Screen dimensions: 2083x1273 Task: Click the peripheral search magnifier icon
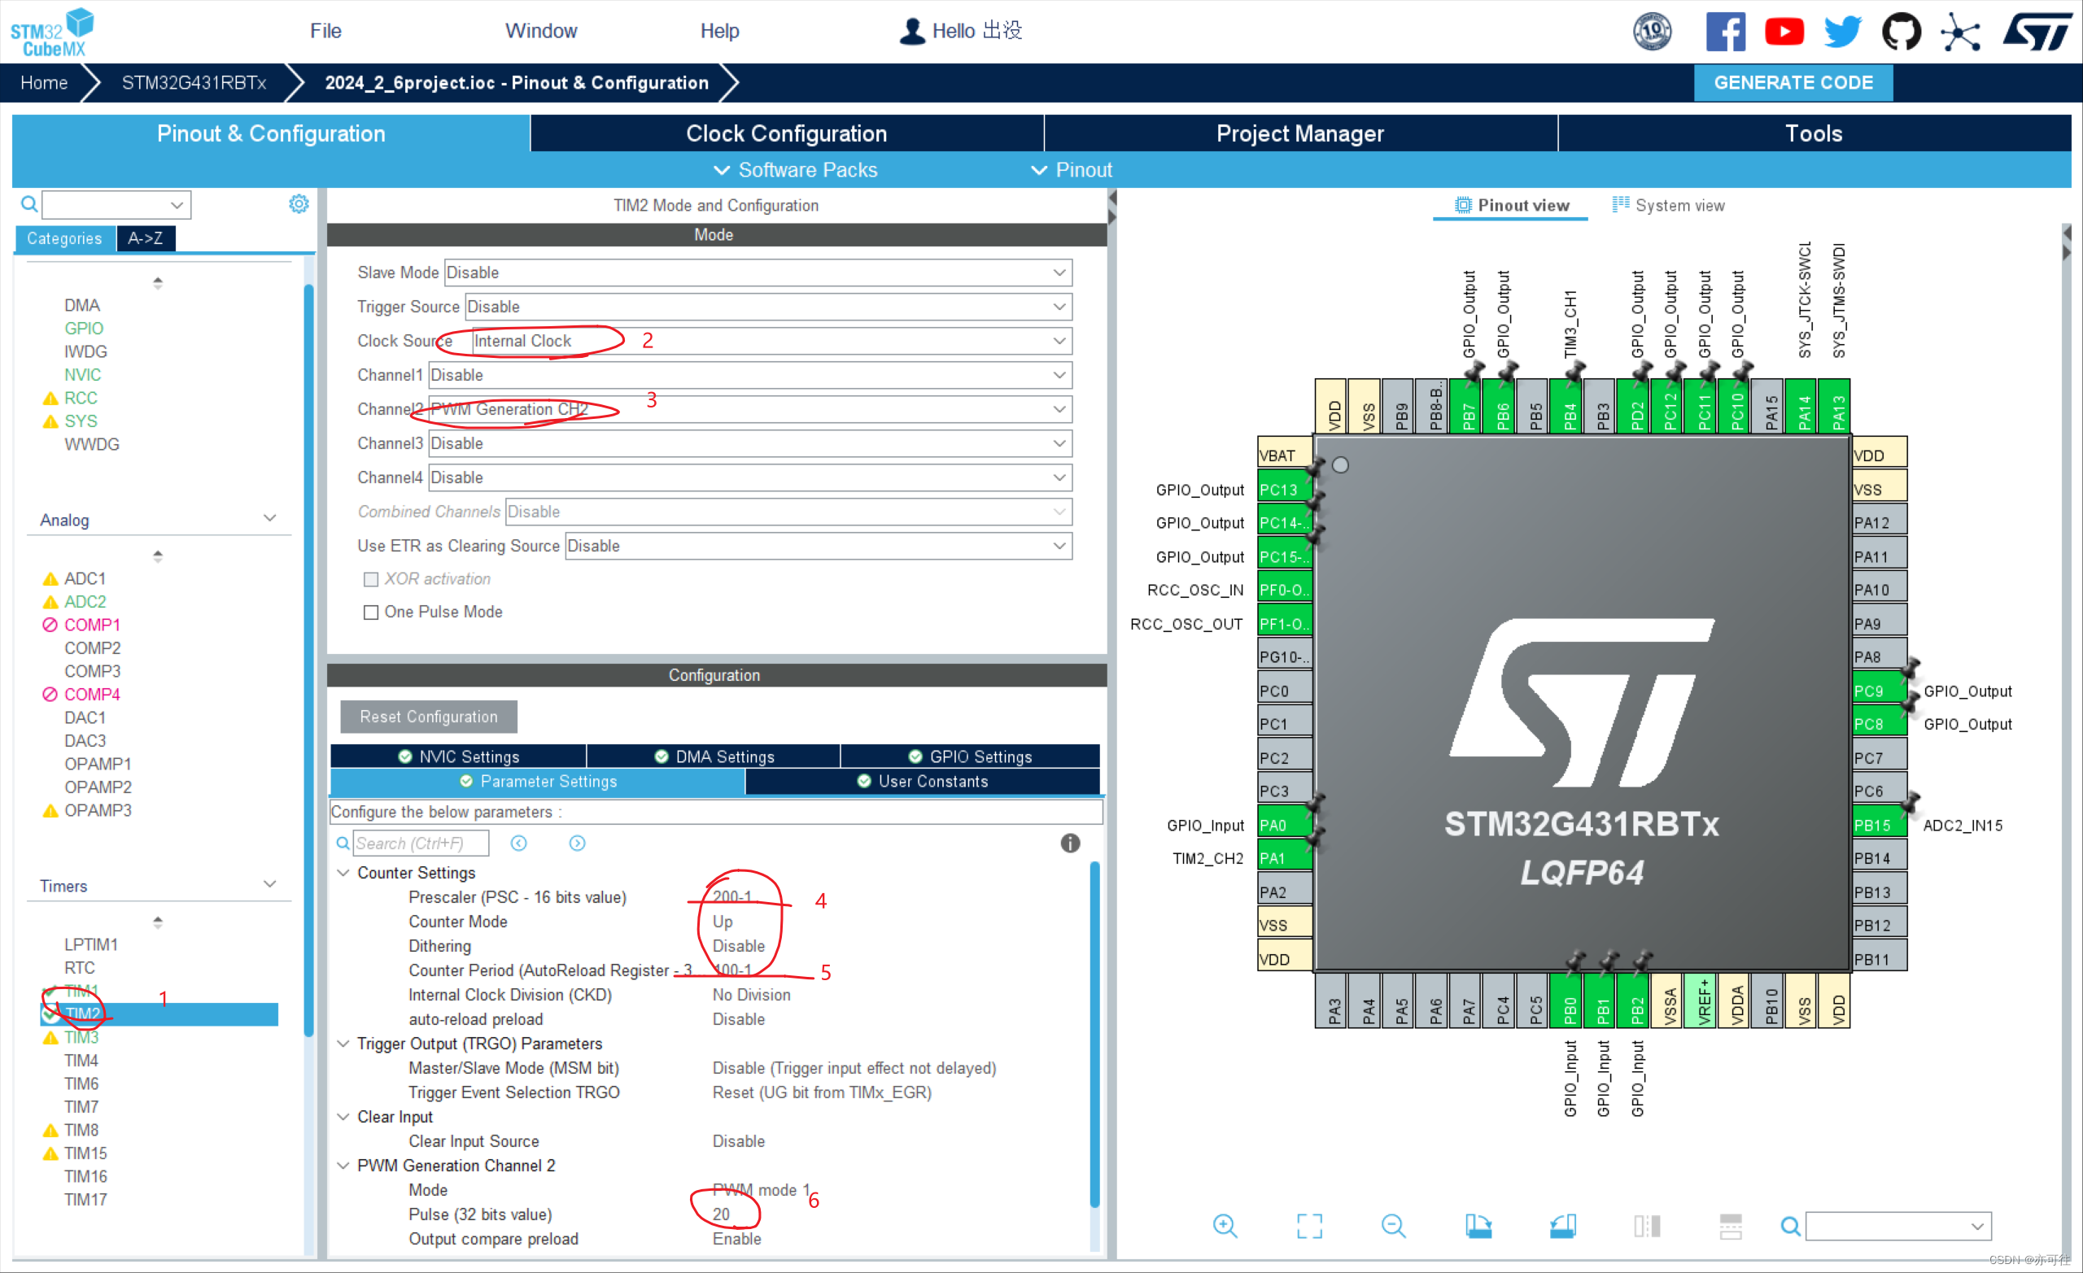(28, 203)
